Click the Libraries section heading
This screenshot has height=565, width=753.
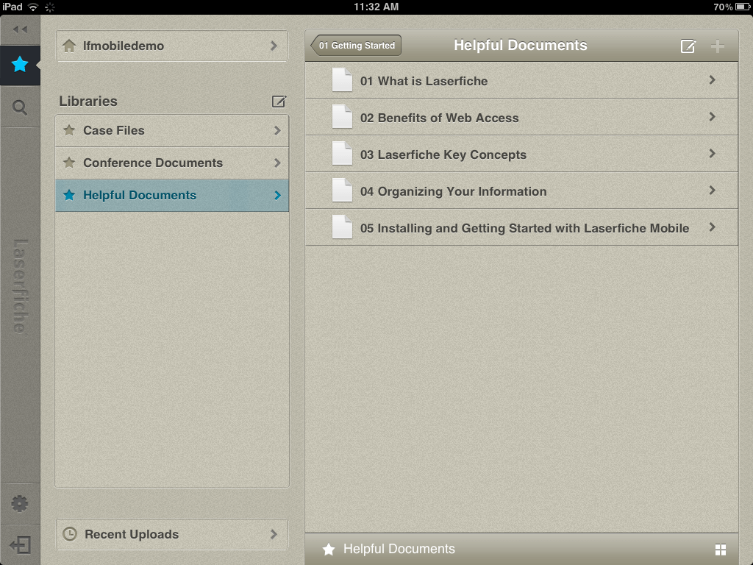(x=88, y=102)
